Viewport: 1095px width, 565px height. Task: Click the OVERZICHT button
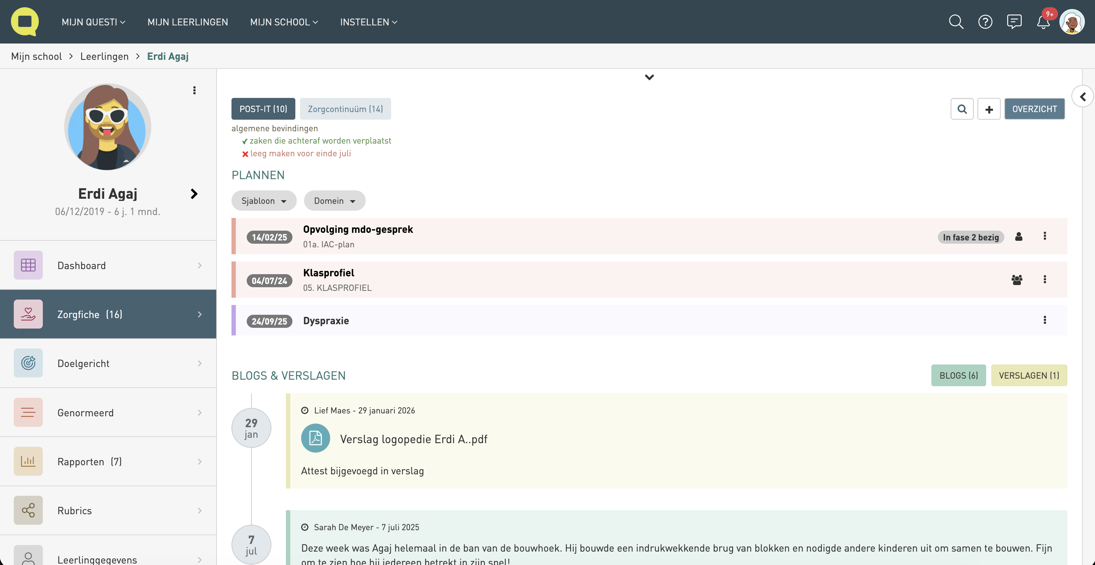pos(1034,109)
